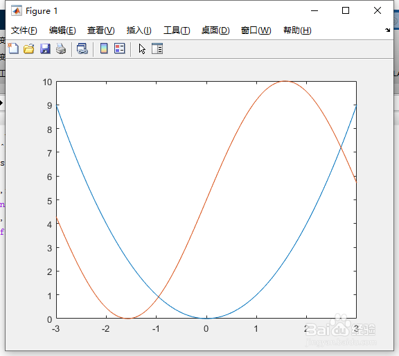Viewport: 399px width, 356px height.
Task: Open the 编辑(E) menu
Action: pos(62,30)
